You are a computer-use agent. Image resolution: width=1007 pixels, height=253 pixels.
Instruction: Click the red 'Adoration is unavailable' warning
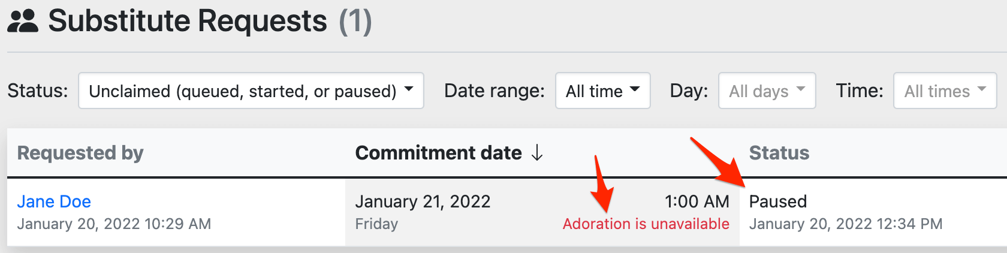(646, 224)
